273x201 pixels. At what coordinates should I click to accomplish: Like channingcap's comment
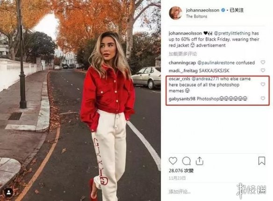click(x=263, y=62)
